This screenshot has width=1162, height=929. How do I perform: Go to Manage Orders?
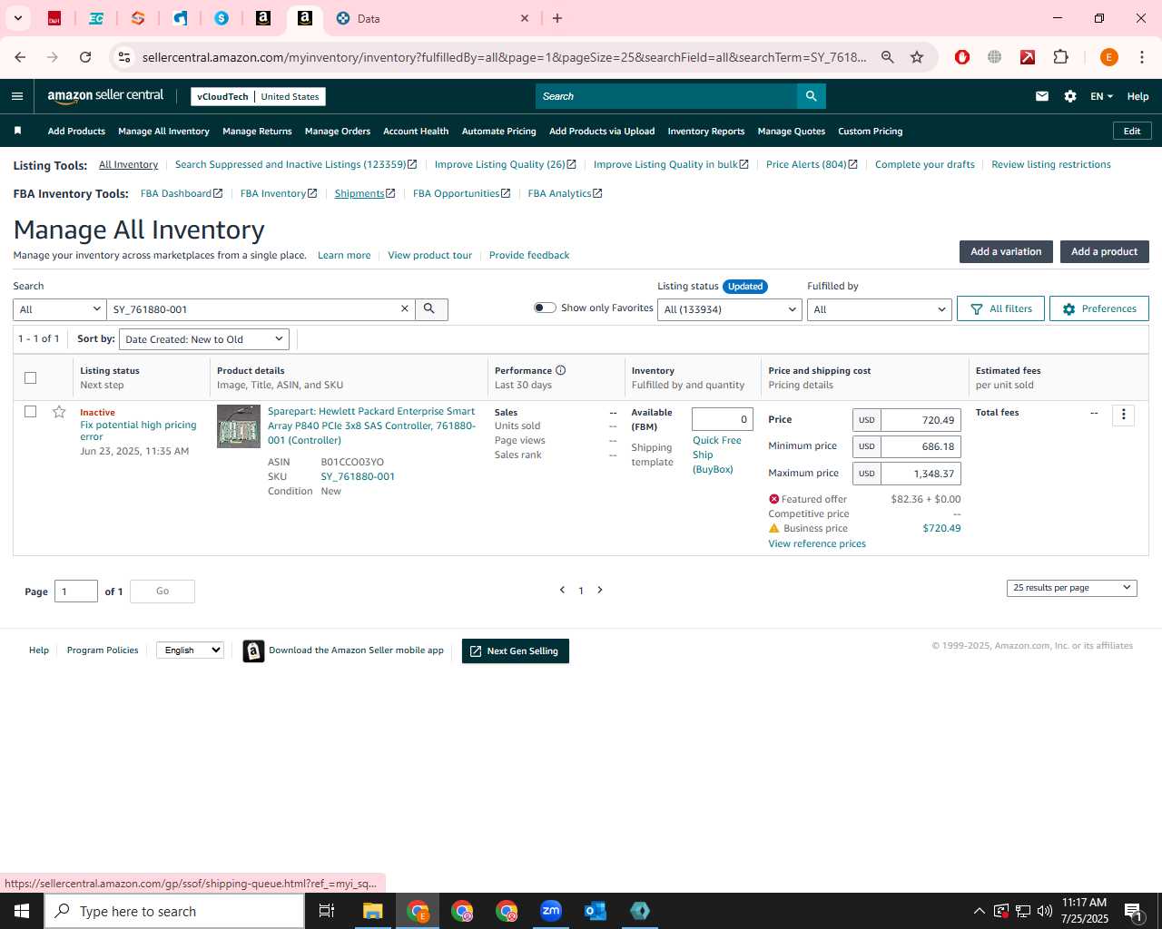tap(338, 131)
